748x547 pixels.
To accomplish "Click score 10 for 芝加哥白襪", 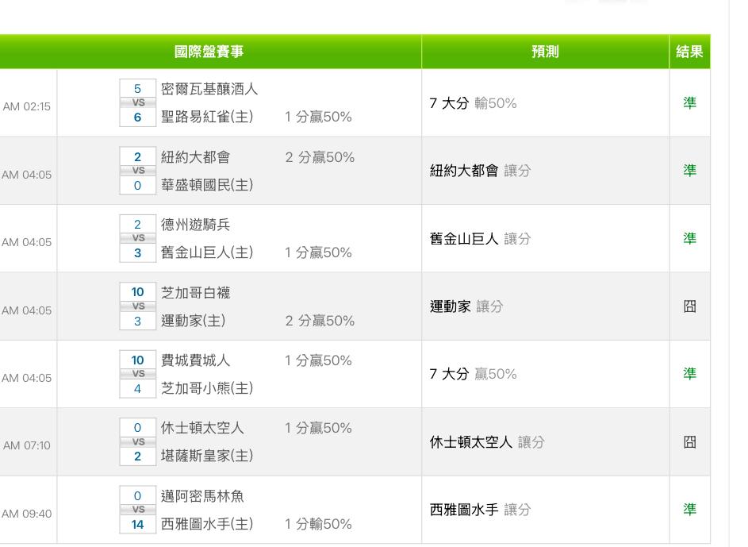I will coord(137,292).
